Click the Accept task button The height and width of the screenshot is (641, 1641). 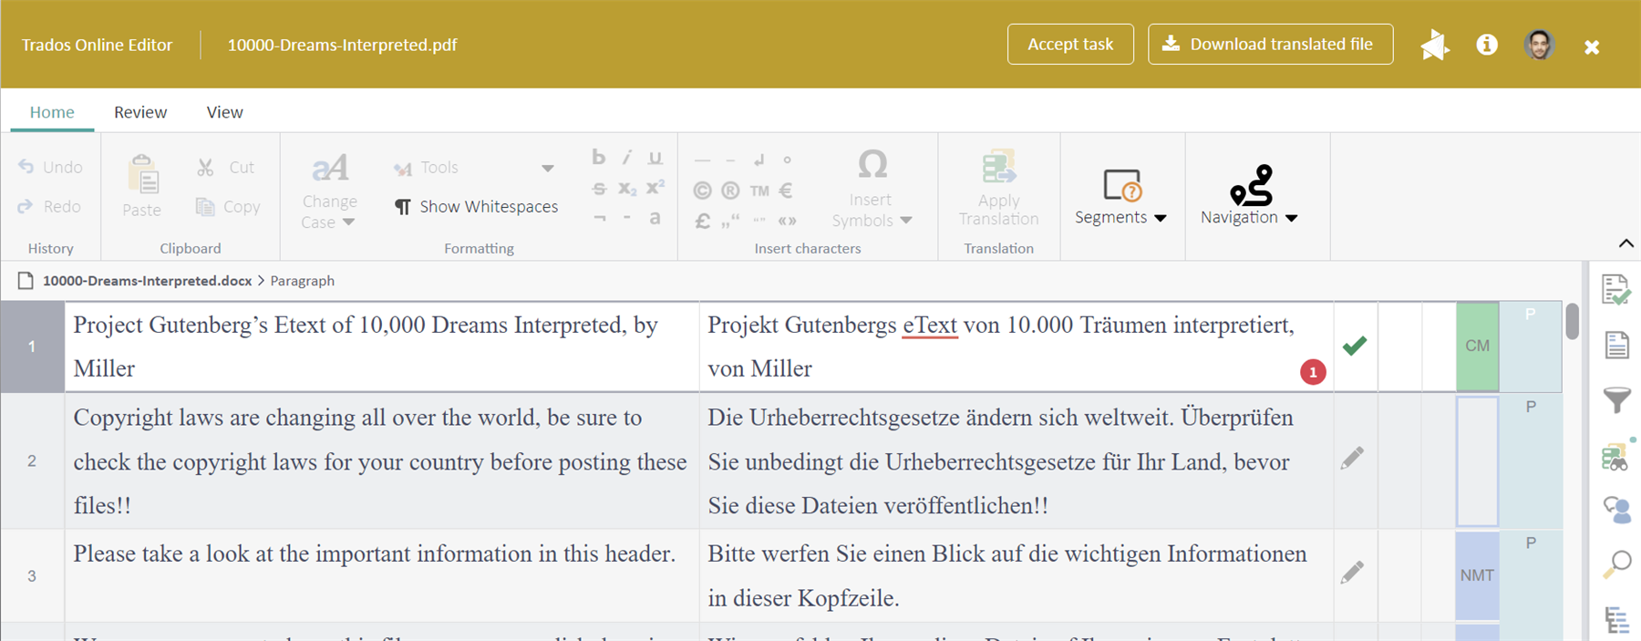(x=1070, y=45)
